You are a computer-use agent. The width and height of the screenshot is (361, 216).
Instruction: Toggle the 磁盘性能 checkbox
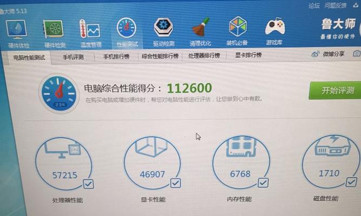pos(351,182)
